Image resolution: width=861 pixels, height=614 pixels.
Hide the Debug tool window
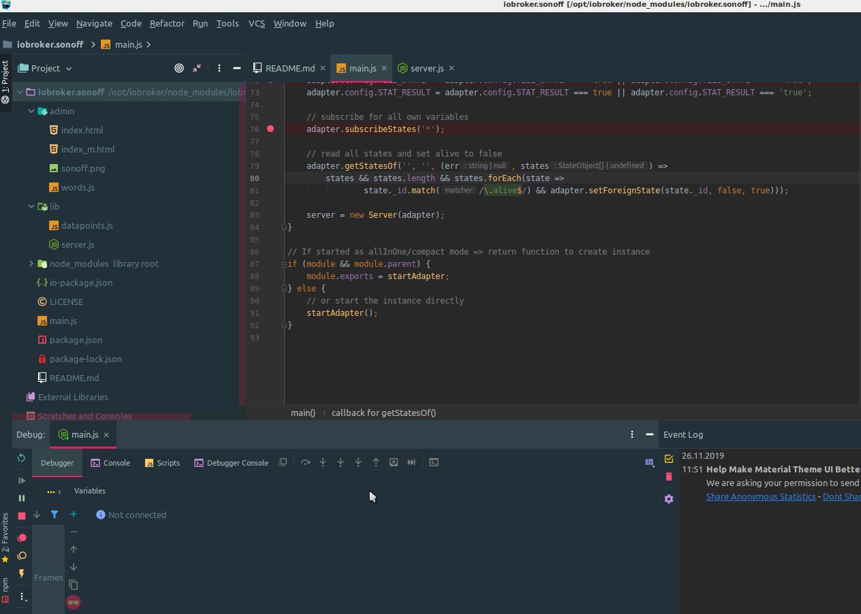click(x=648, y=434)
